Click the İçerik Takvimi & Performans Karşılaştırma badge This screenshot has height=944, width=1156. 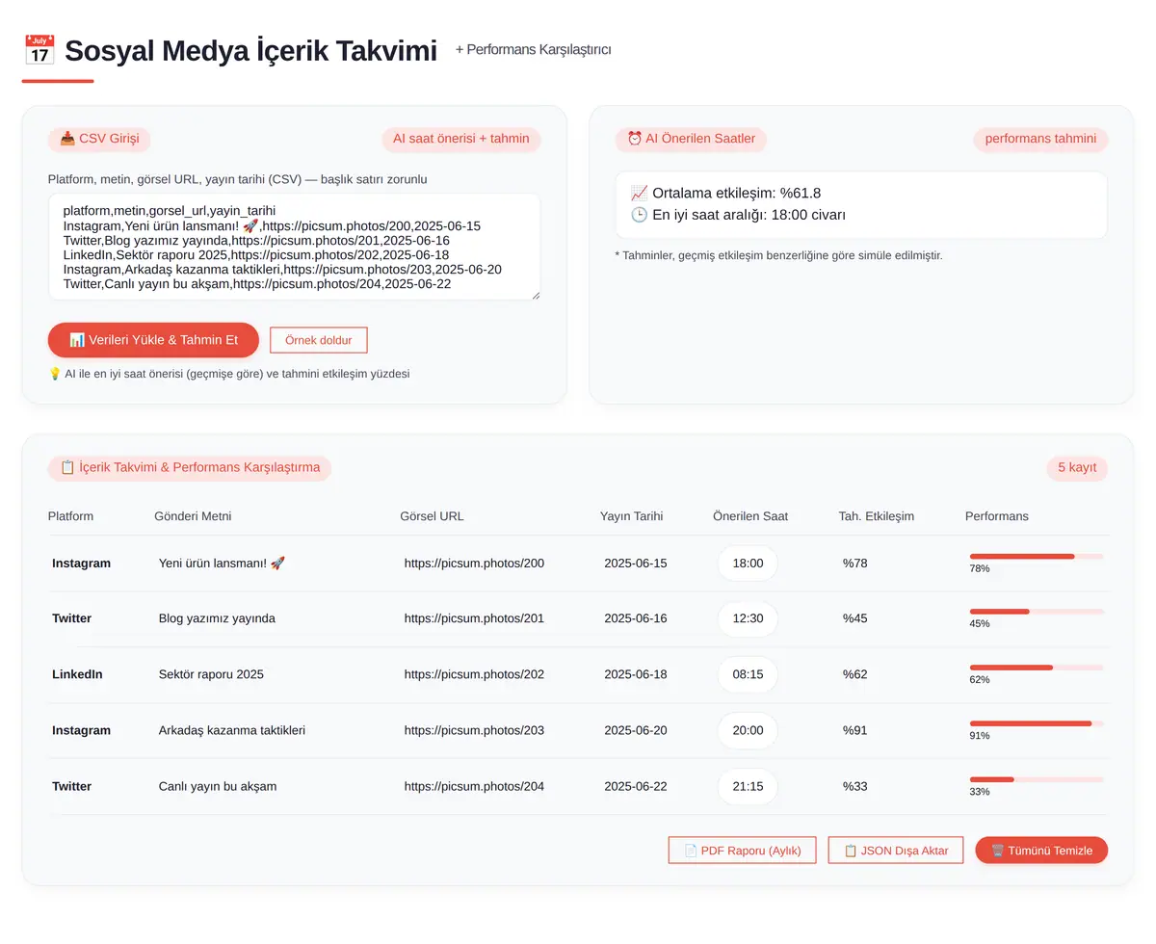(190, 468)
